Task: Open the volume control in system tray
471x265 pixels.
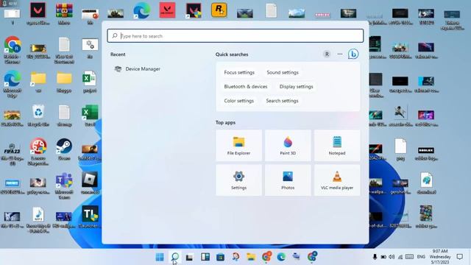Action: [392, 257]
